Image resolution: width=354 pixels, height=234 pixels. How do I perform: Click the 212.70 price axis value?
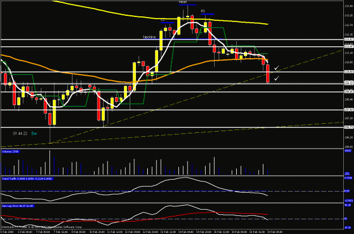(x=348, y=25)
